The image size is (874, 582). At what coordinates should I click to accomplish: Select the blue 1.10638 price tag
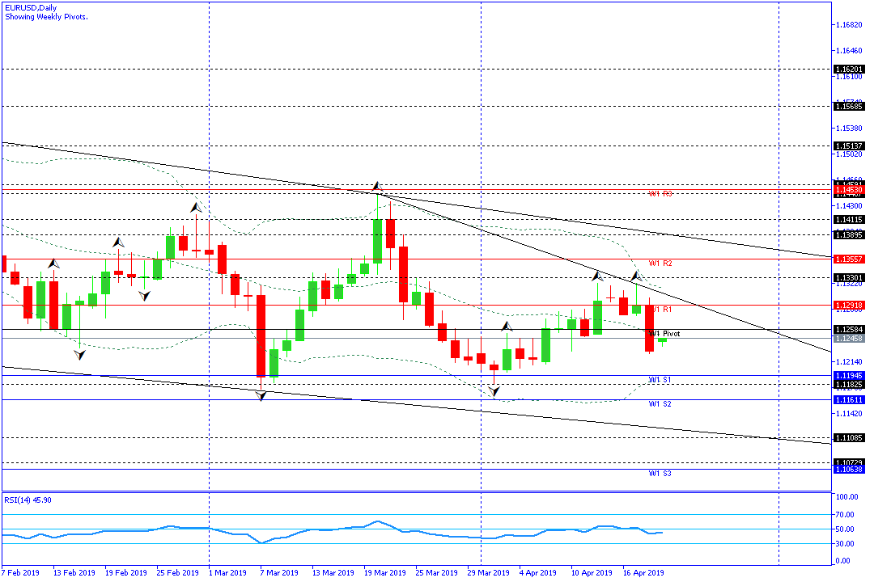click(x=849, y=470)
